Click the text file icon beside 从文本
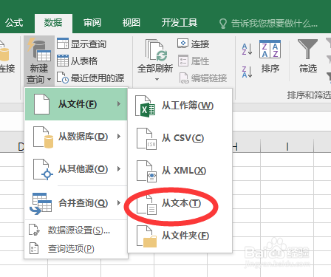 tap(146, 204)
